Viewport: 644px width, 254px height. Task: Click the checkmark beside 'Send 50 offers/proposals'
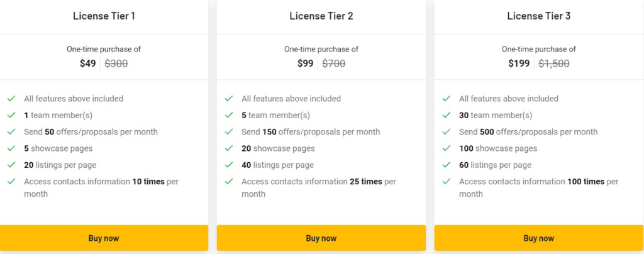11,132
